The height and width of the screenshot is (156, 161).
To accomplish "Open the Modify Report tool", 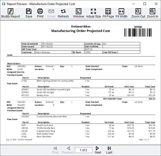I will coord(11,13).
